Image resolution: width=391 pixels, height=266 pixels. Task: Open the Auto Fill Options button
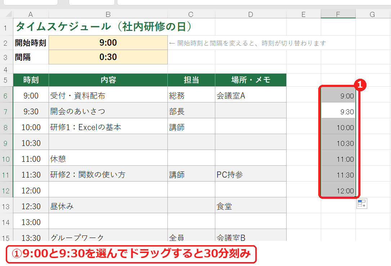point(361,203)
